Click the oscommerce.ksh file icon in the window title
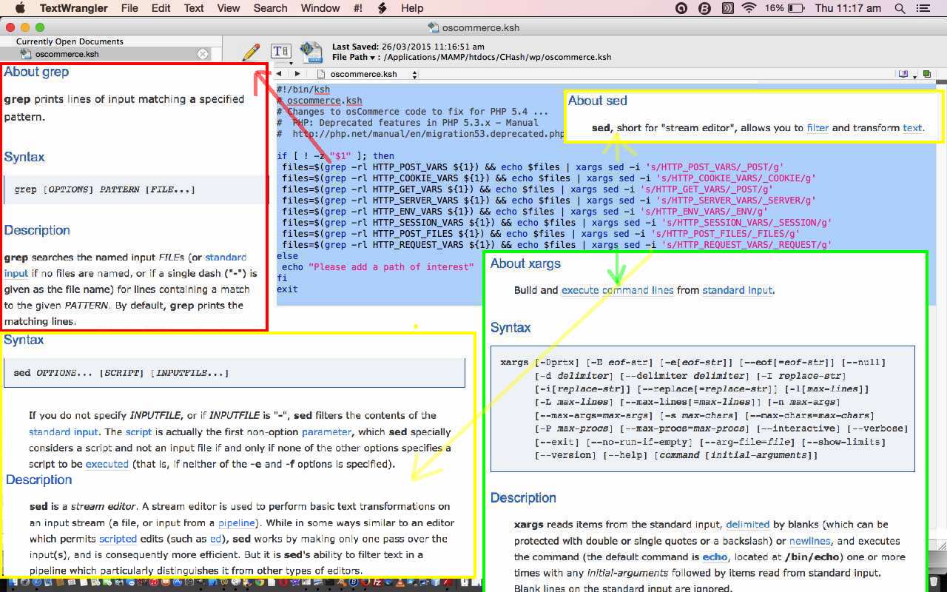This screenshot has height=592, width=947. point(434,27)
